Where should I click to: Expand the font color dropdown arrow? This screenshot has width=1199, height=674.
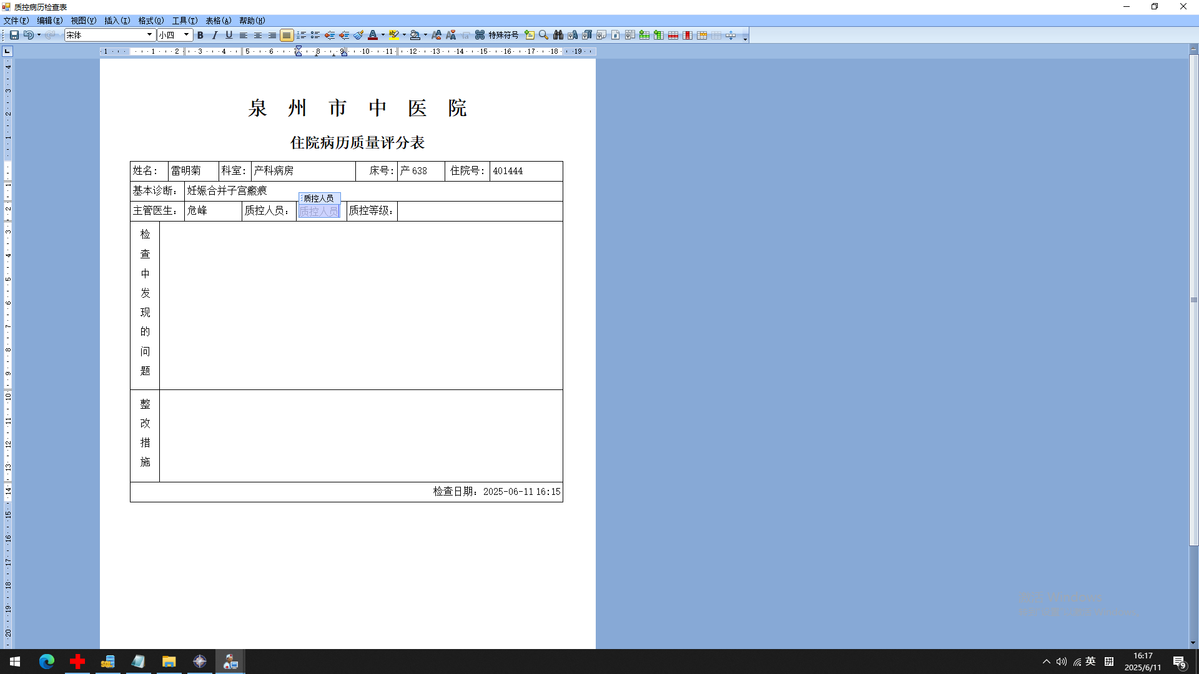383,35
